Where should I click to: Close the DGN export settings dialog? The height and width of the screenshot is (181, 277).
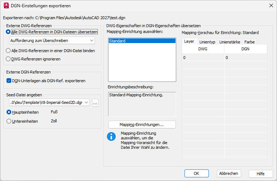(x=270, y=6)
